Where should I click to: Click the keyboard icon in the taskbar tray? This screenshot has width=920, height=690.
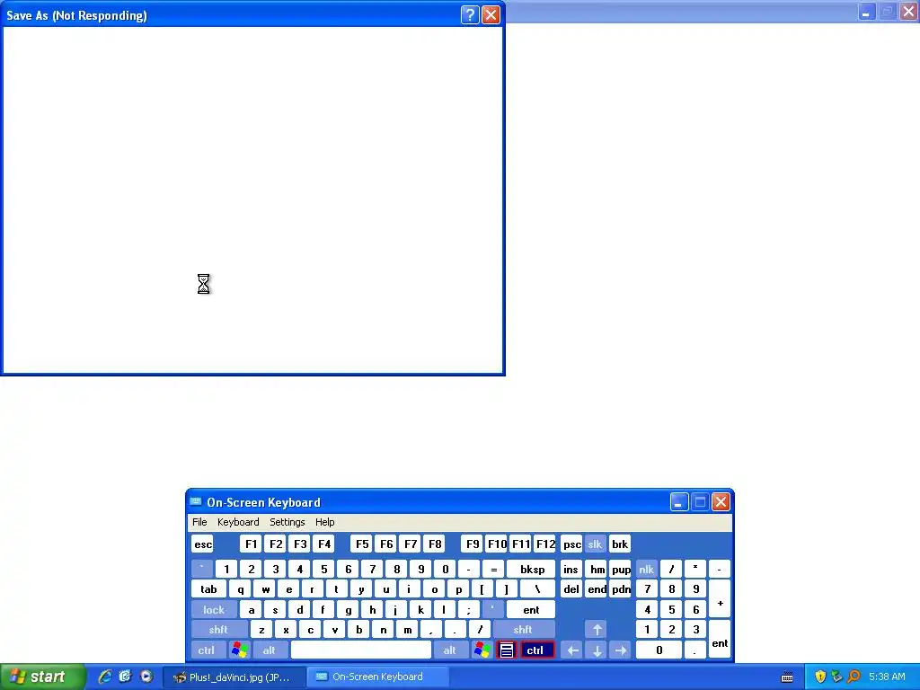click(x=787, y=677)
